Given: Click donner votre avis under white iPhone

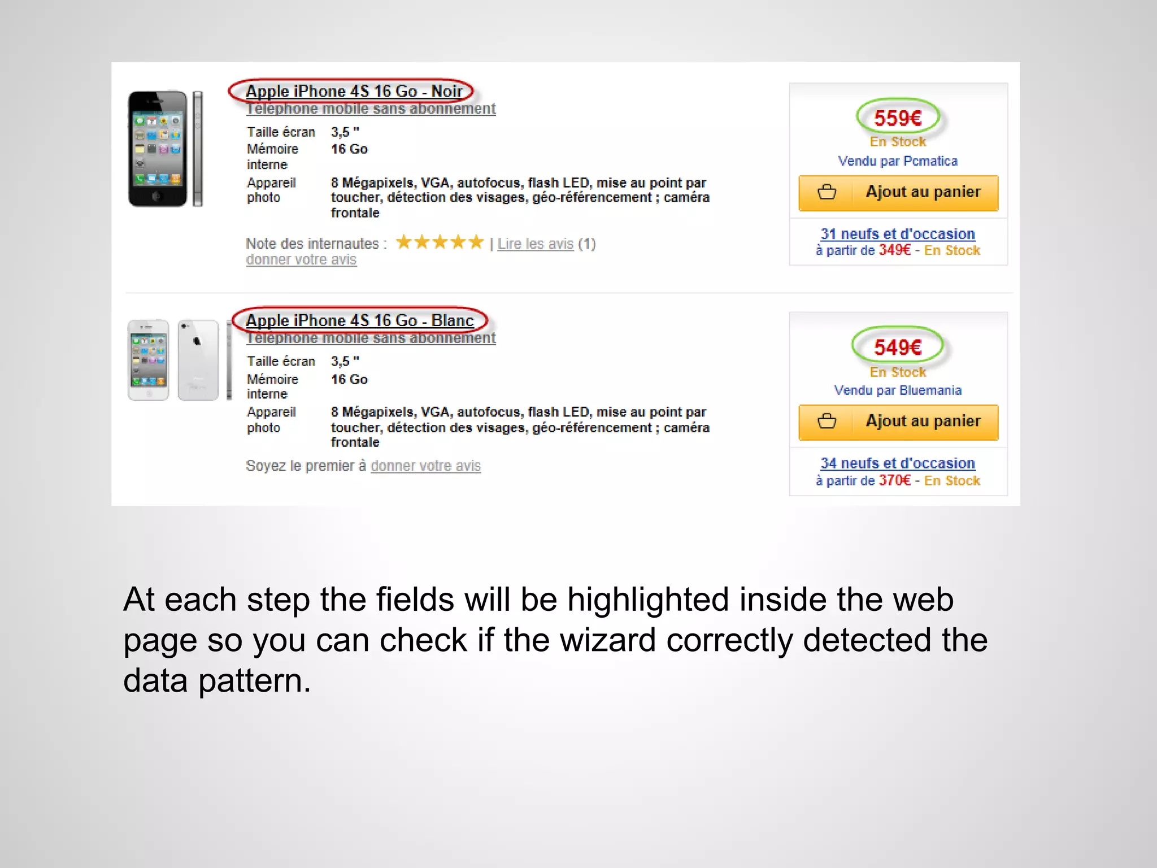Looking at the screenshot, I should pos(425,466).
